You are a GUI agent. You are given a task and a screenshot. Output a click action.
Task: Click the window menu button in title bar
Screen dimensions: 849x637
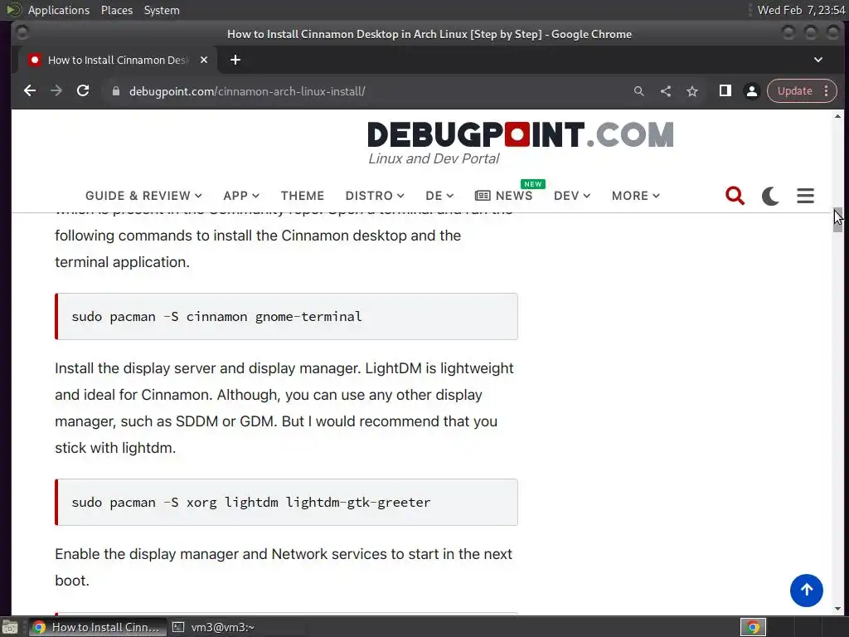22,33
